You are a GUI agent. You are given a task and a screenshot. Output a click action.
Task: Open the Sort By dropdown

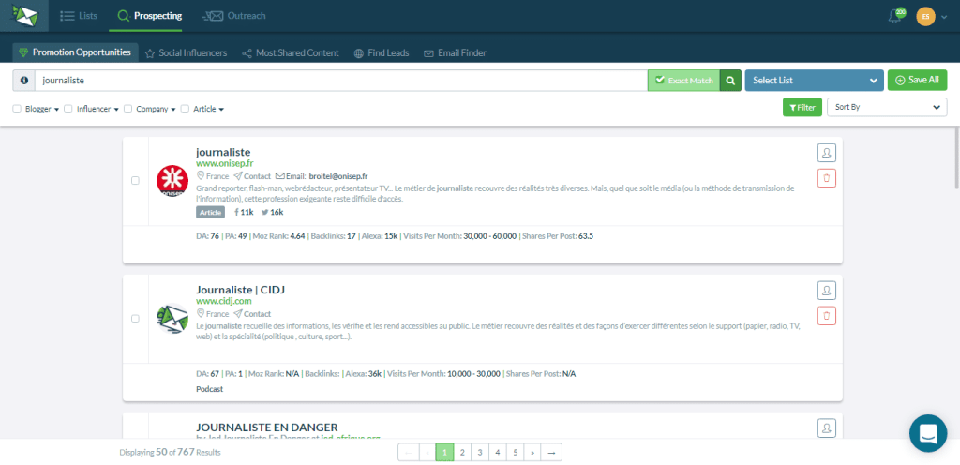click(887, 107)
